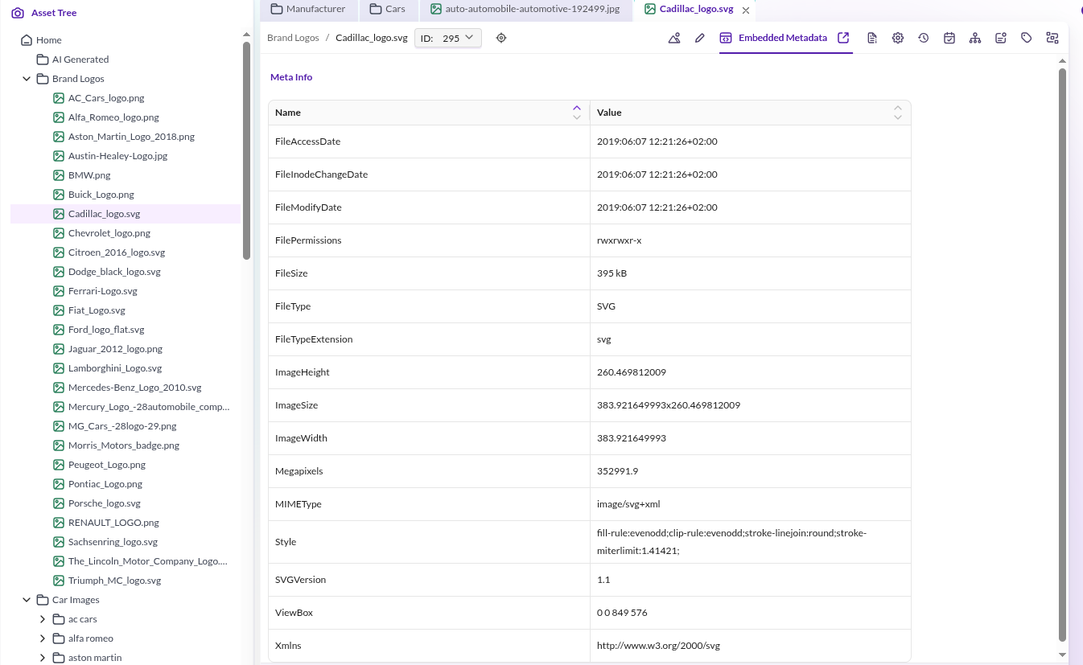Open Lamborghini_Logo.svg in the tree

coord(115,368)
